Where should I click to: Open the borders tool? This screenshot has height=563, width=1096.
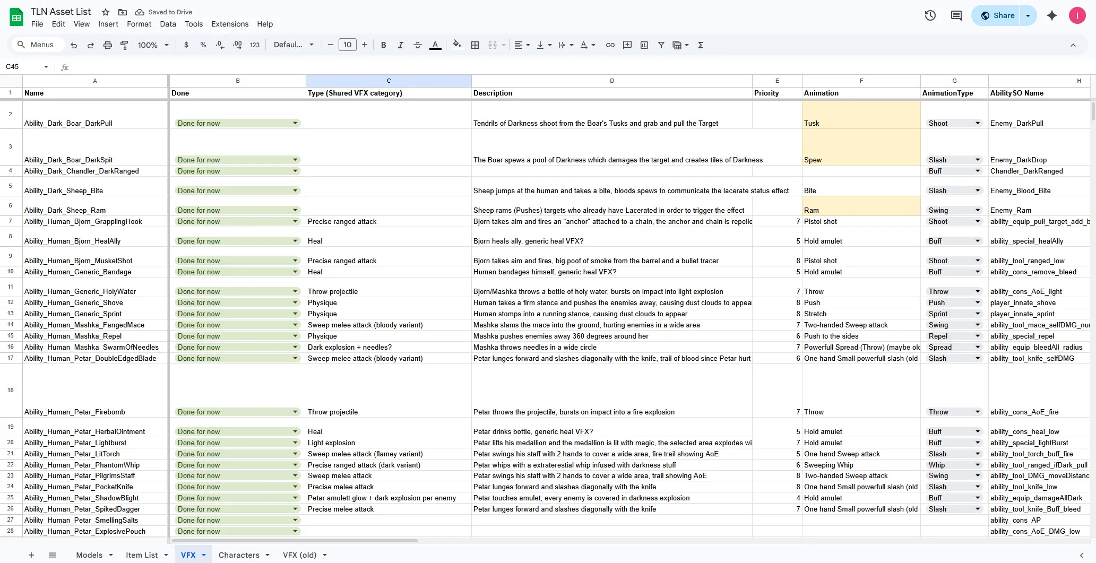click(x=475, y=45)
